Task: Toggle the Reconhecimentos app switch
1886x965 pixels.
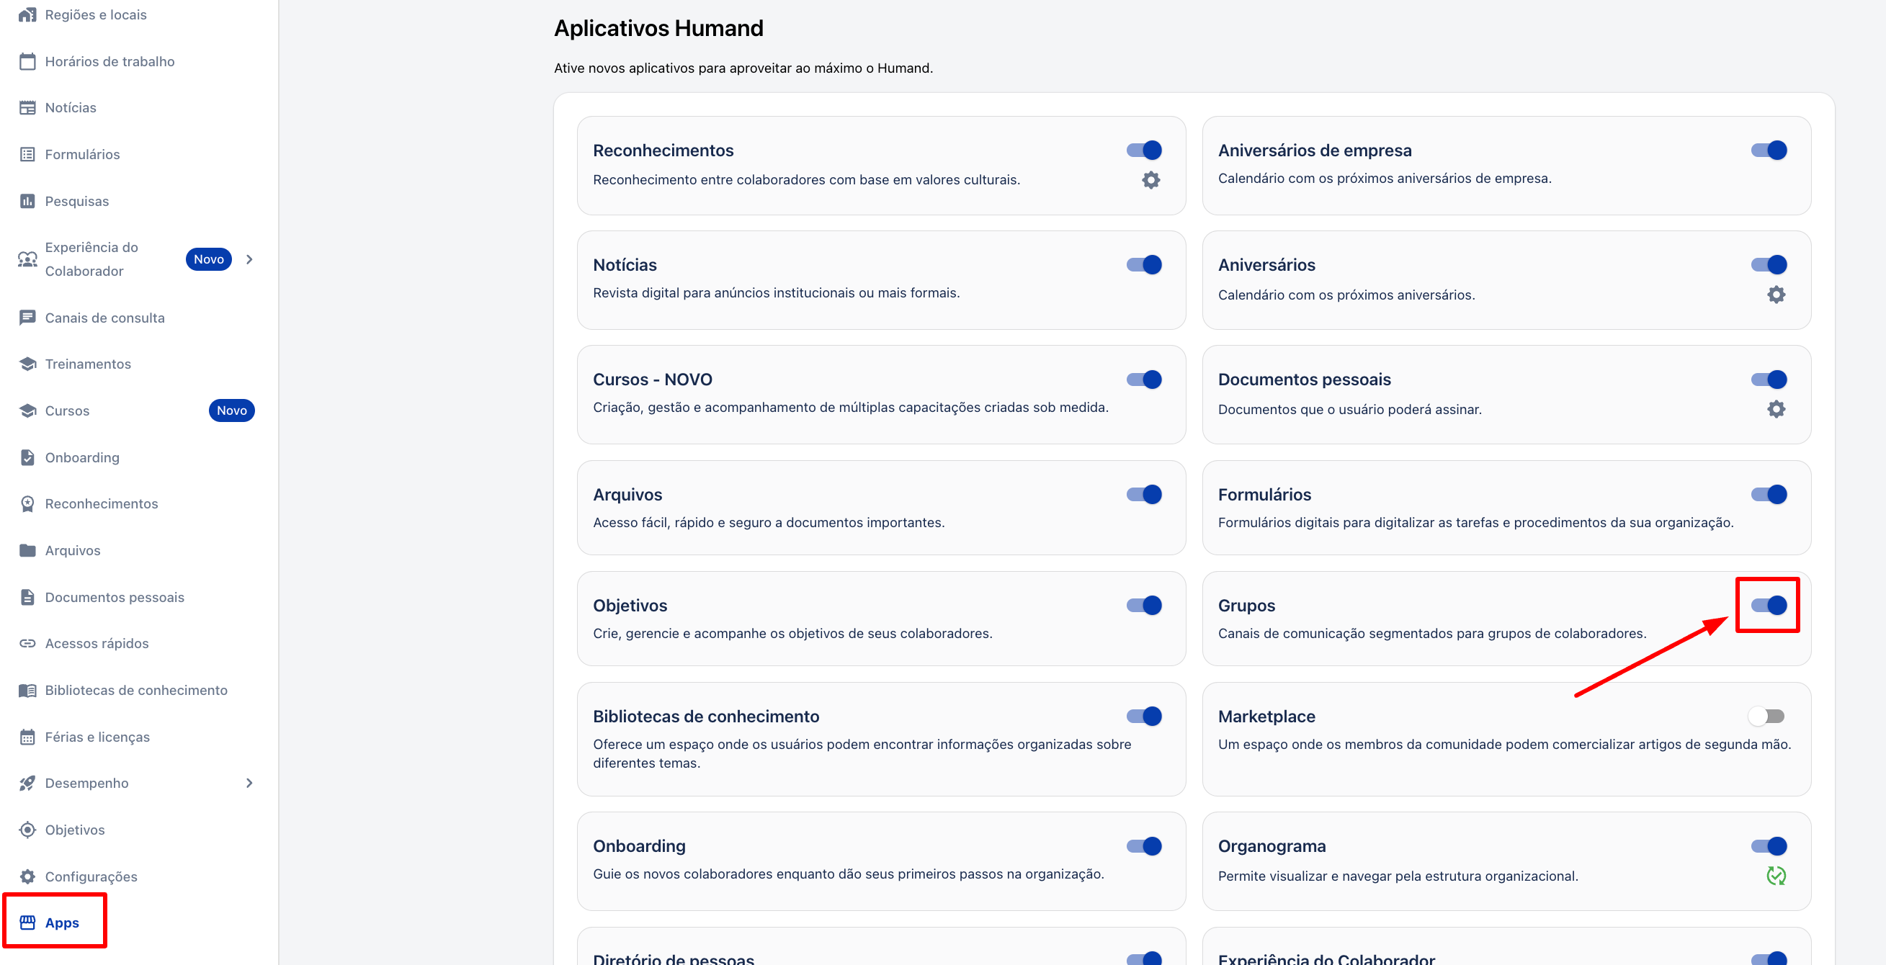Action: pos(1143,150)
